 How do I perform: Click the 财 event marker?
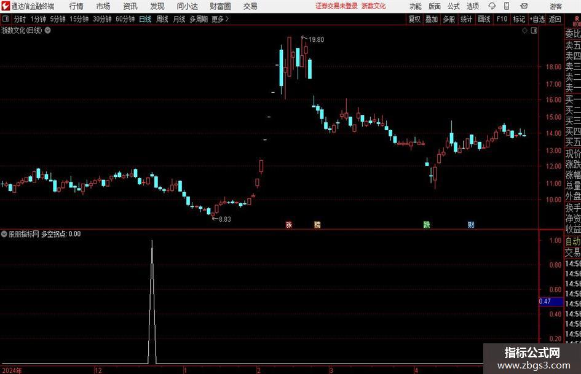pos(471,224)
